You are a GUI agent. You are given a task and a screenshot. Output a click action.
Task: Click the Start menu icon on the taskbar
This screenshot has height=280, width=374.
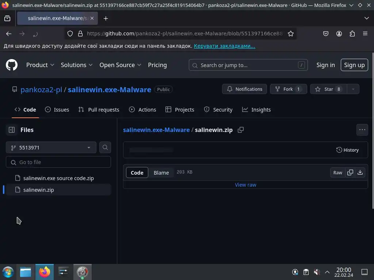8,272
